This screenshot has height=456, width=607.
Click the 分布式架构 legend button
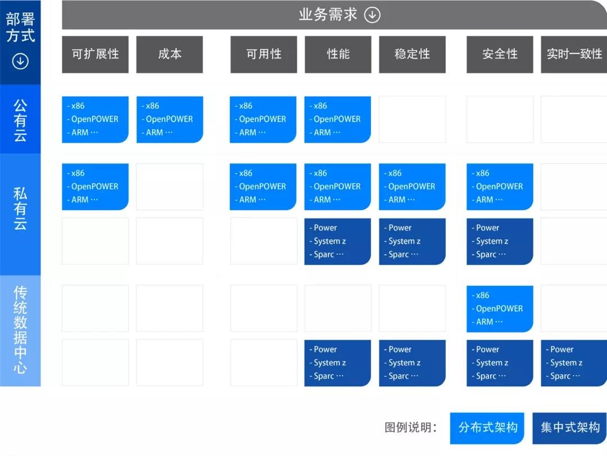pyautogui.click(x=487, y=427)
